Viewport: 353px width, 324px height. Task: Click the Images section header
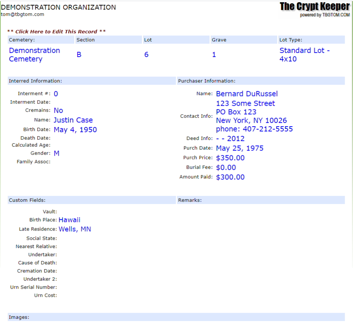176,317
